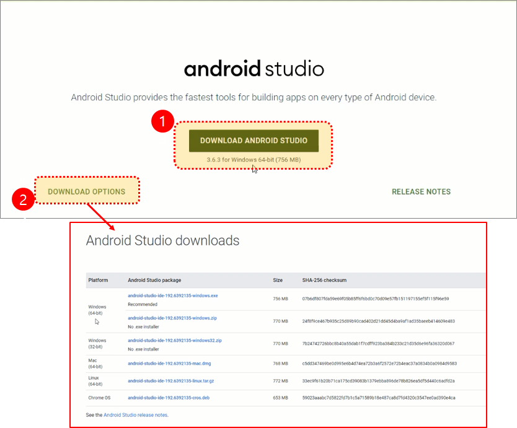The image size is (517, 428).
Task: Download android-studio-ide-192.6392135-windows.exe package
Action: tap(173, 295)
